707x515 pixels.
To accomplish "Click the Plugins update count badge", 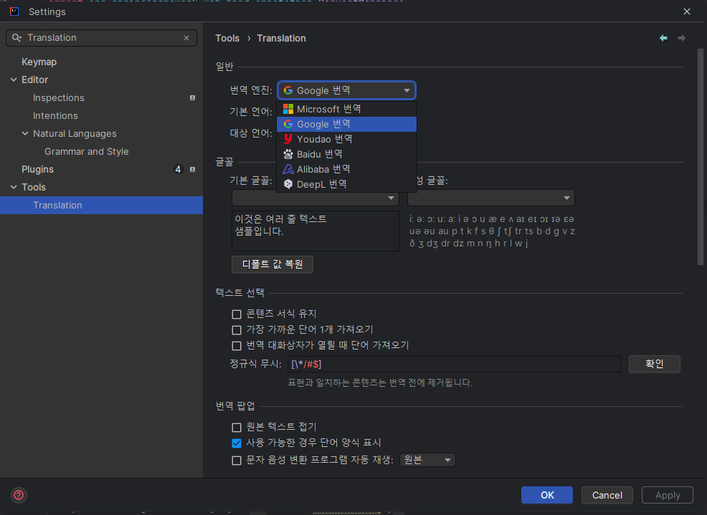I will pyautogui.click(x=178, y=170).
